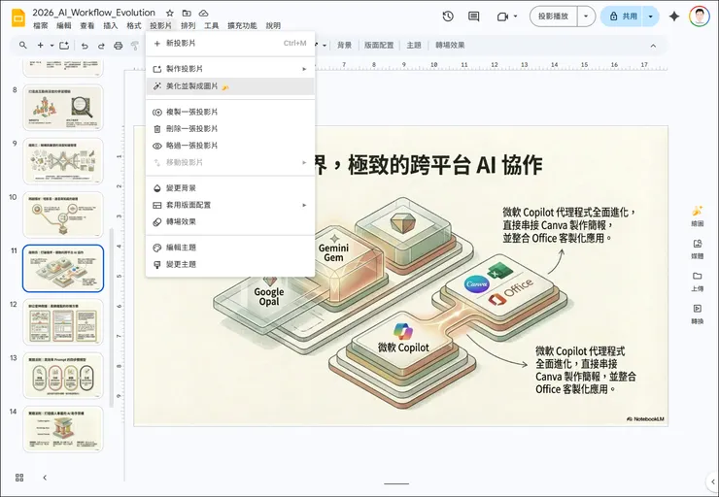Switch to grid view icon
The image size is (719, 497).
19,478
